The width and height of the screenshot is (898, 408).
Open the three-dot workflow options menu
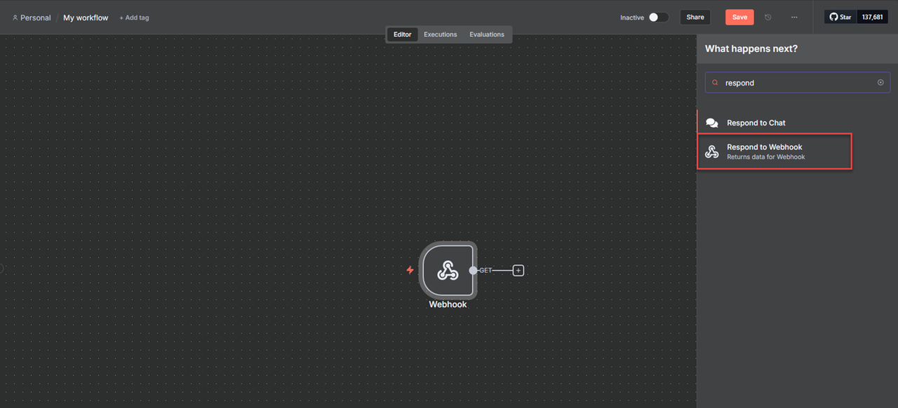(x=794, y=17)
